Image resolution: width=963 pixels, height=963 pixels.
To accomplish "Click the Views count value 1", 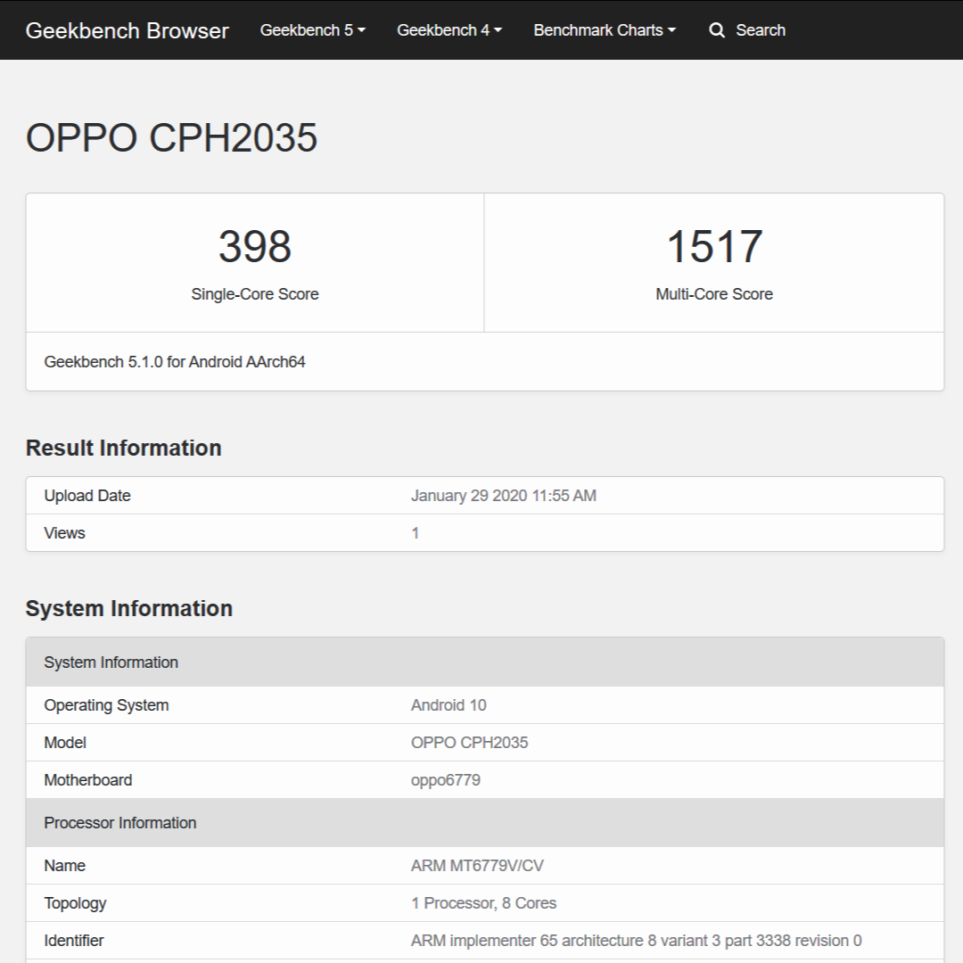I will coord(416,533).
